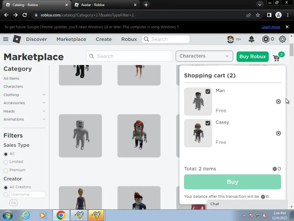Click the Learn more link

tap(271, 27)
